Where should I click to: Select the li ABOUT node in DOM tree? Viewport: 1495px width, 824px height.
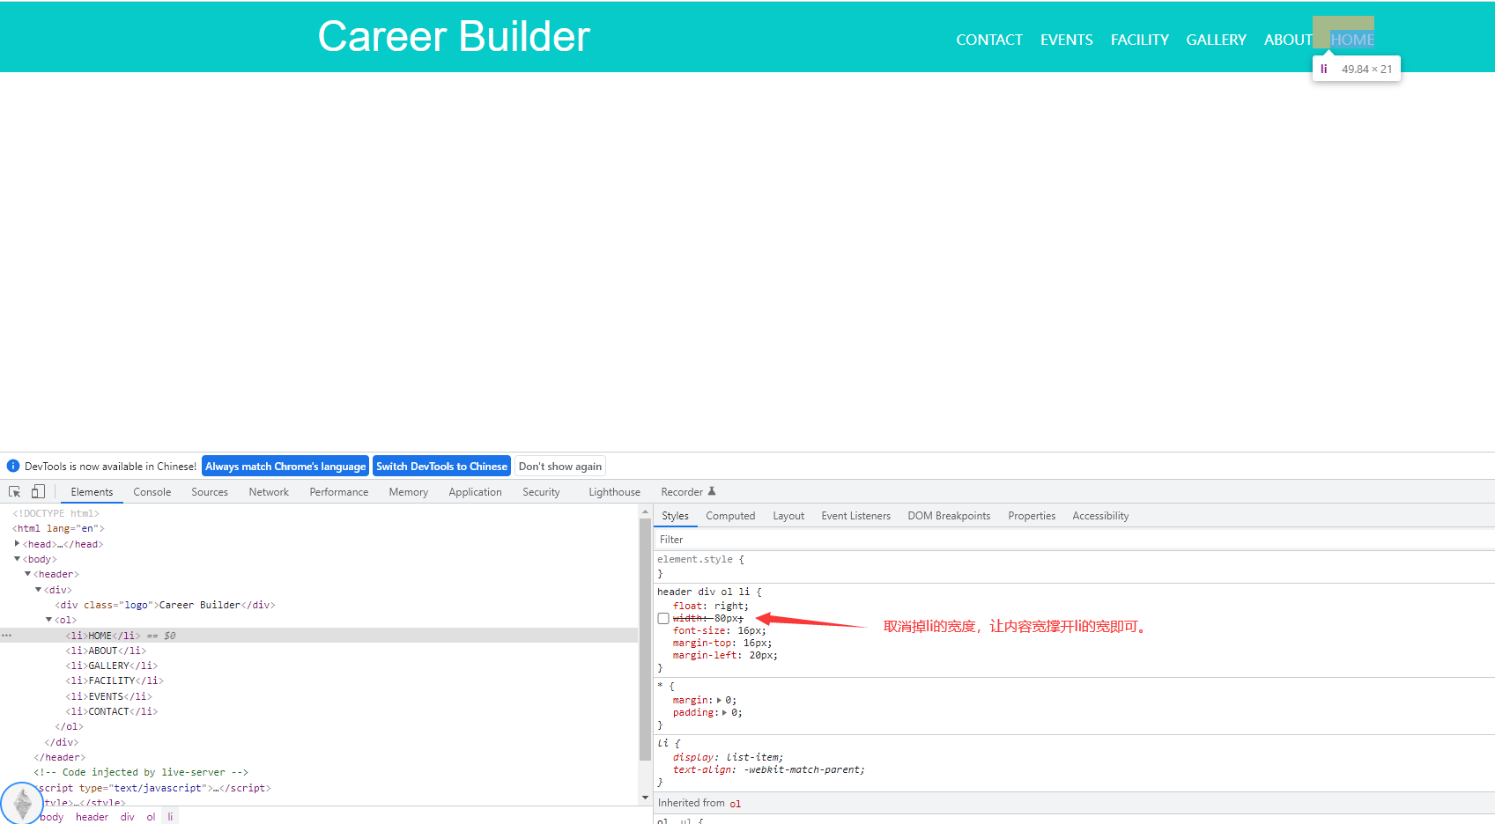(106, 651)
